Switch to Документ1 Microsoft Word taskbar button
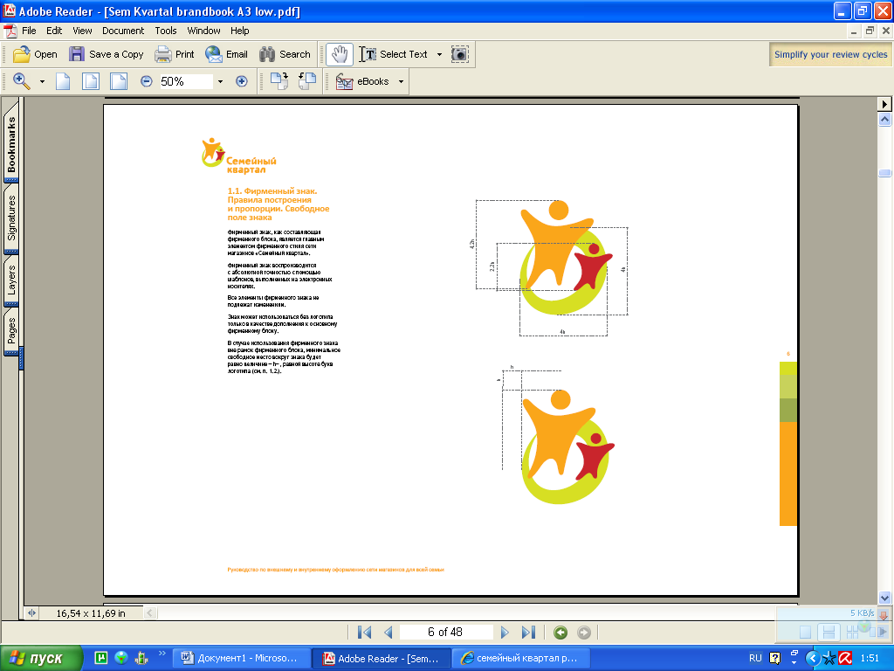The image size is (894, 671). coord(241,658)
